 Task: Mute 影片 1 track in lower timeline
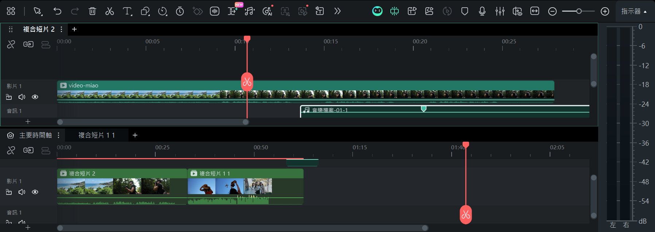tap(22, 192)
